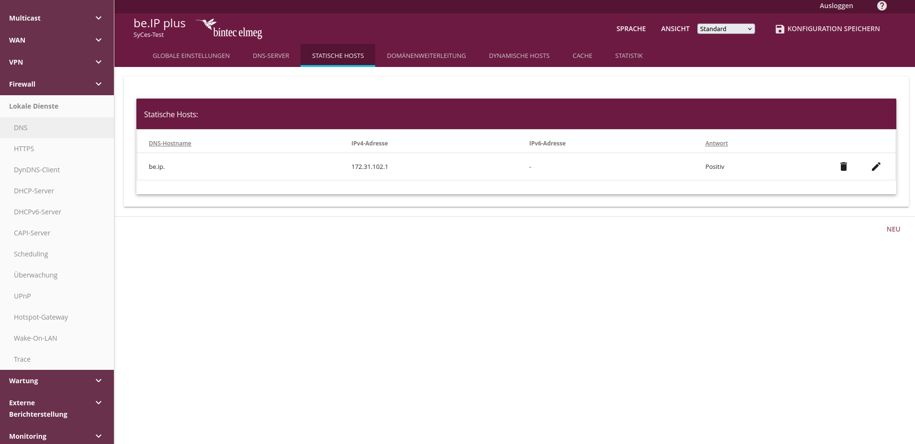Click the bintec elmeg logo

(x=229, y=29)
